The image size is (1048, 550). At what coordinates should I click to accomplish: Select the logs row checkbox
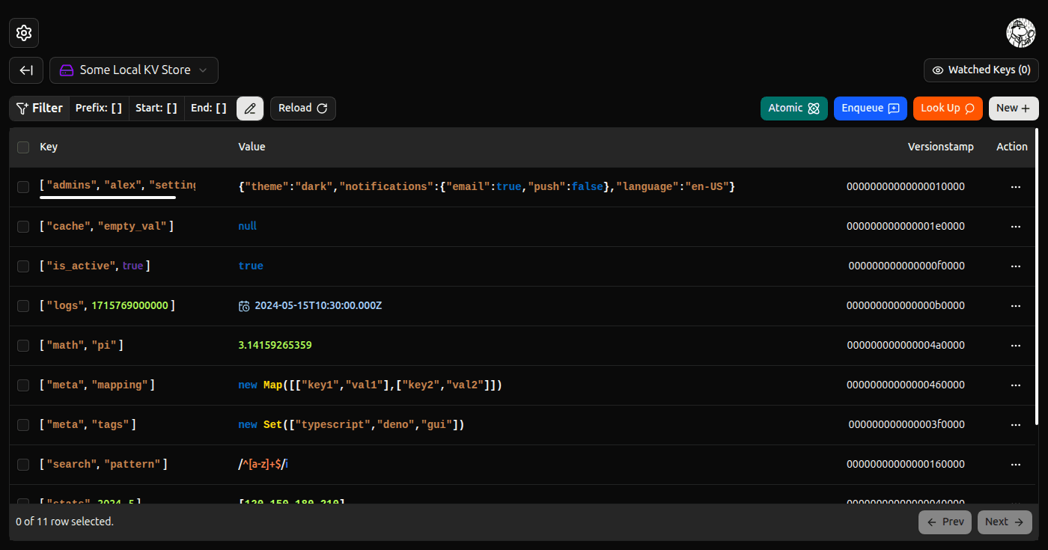pos(23,306)
